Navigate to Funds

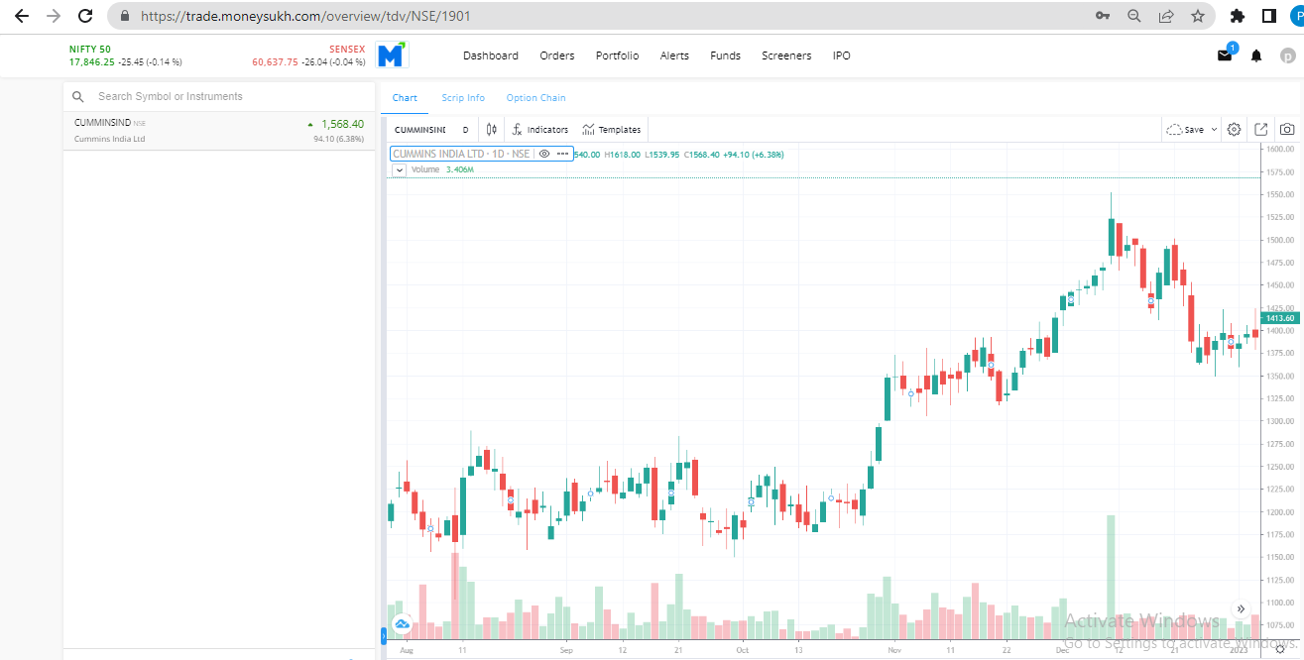(726, 55)
